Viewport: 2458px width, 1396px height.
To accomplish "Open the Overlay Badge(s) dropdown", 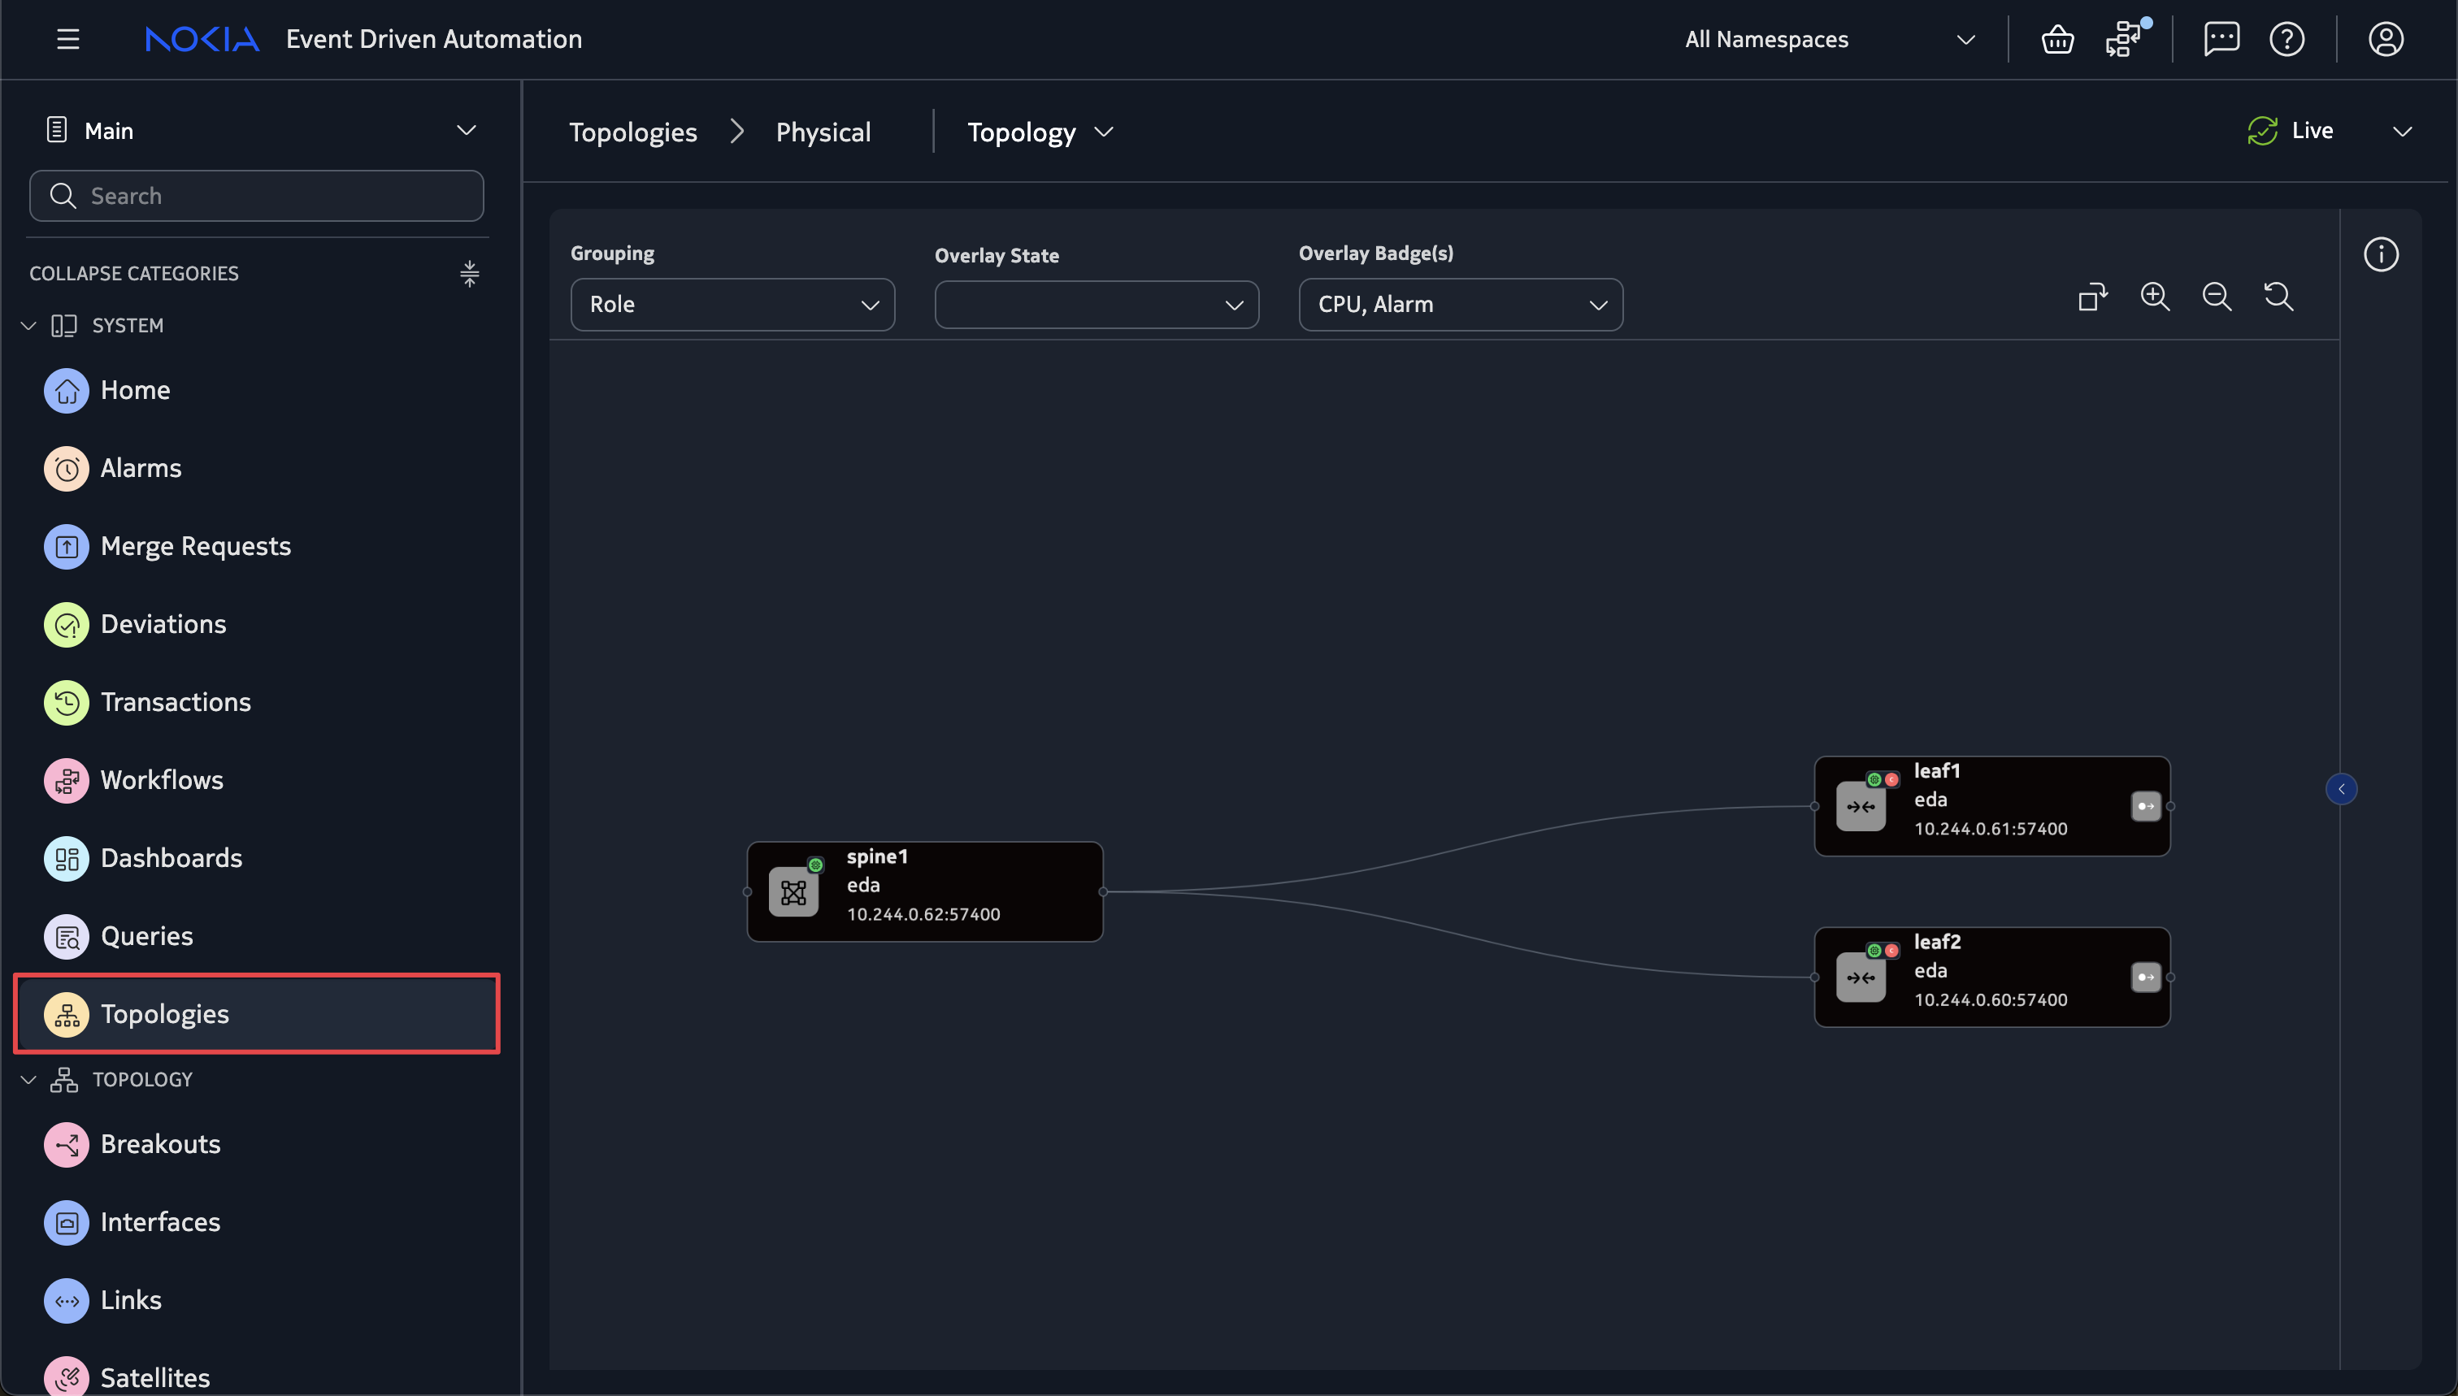I will pos(1461,305).
